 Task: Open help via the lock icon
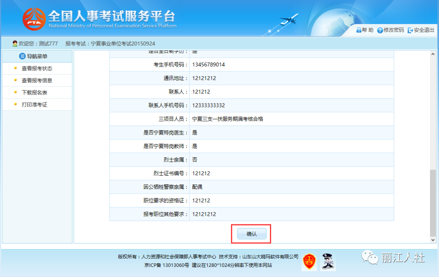(359, 30)
